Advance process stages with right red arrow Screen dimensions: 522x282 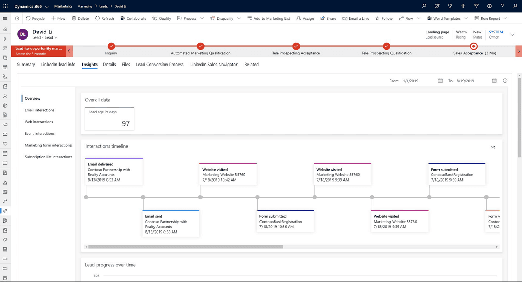point(518,51)
